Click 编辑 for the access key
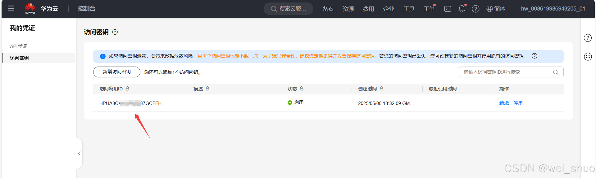 click(504, 103)
